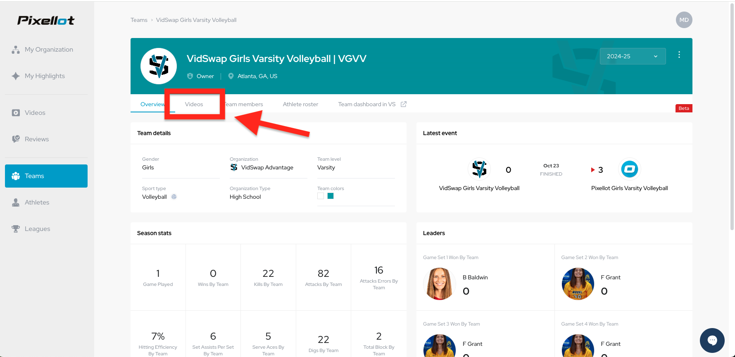Open Athletes icon in sidebar
Viewport: 735px width, 357px height.
[x=16, y=202]
